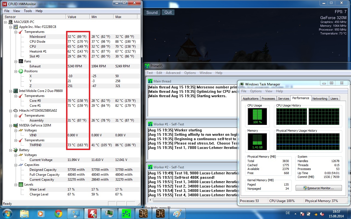Click the green Positions sensor icon

(x=21, y=71)
